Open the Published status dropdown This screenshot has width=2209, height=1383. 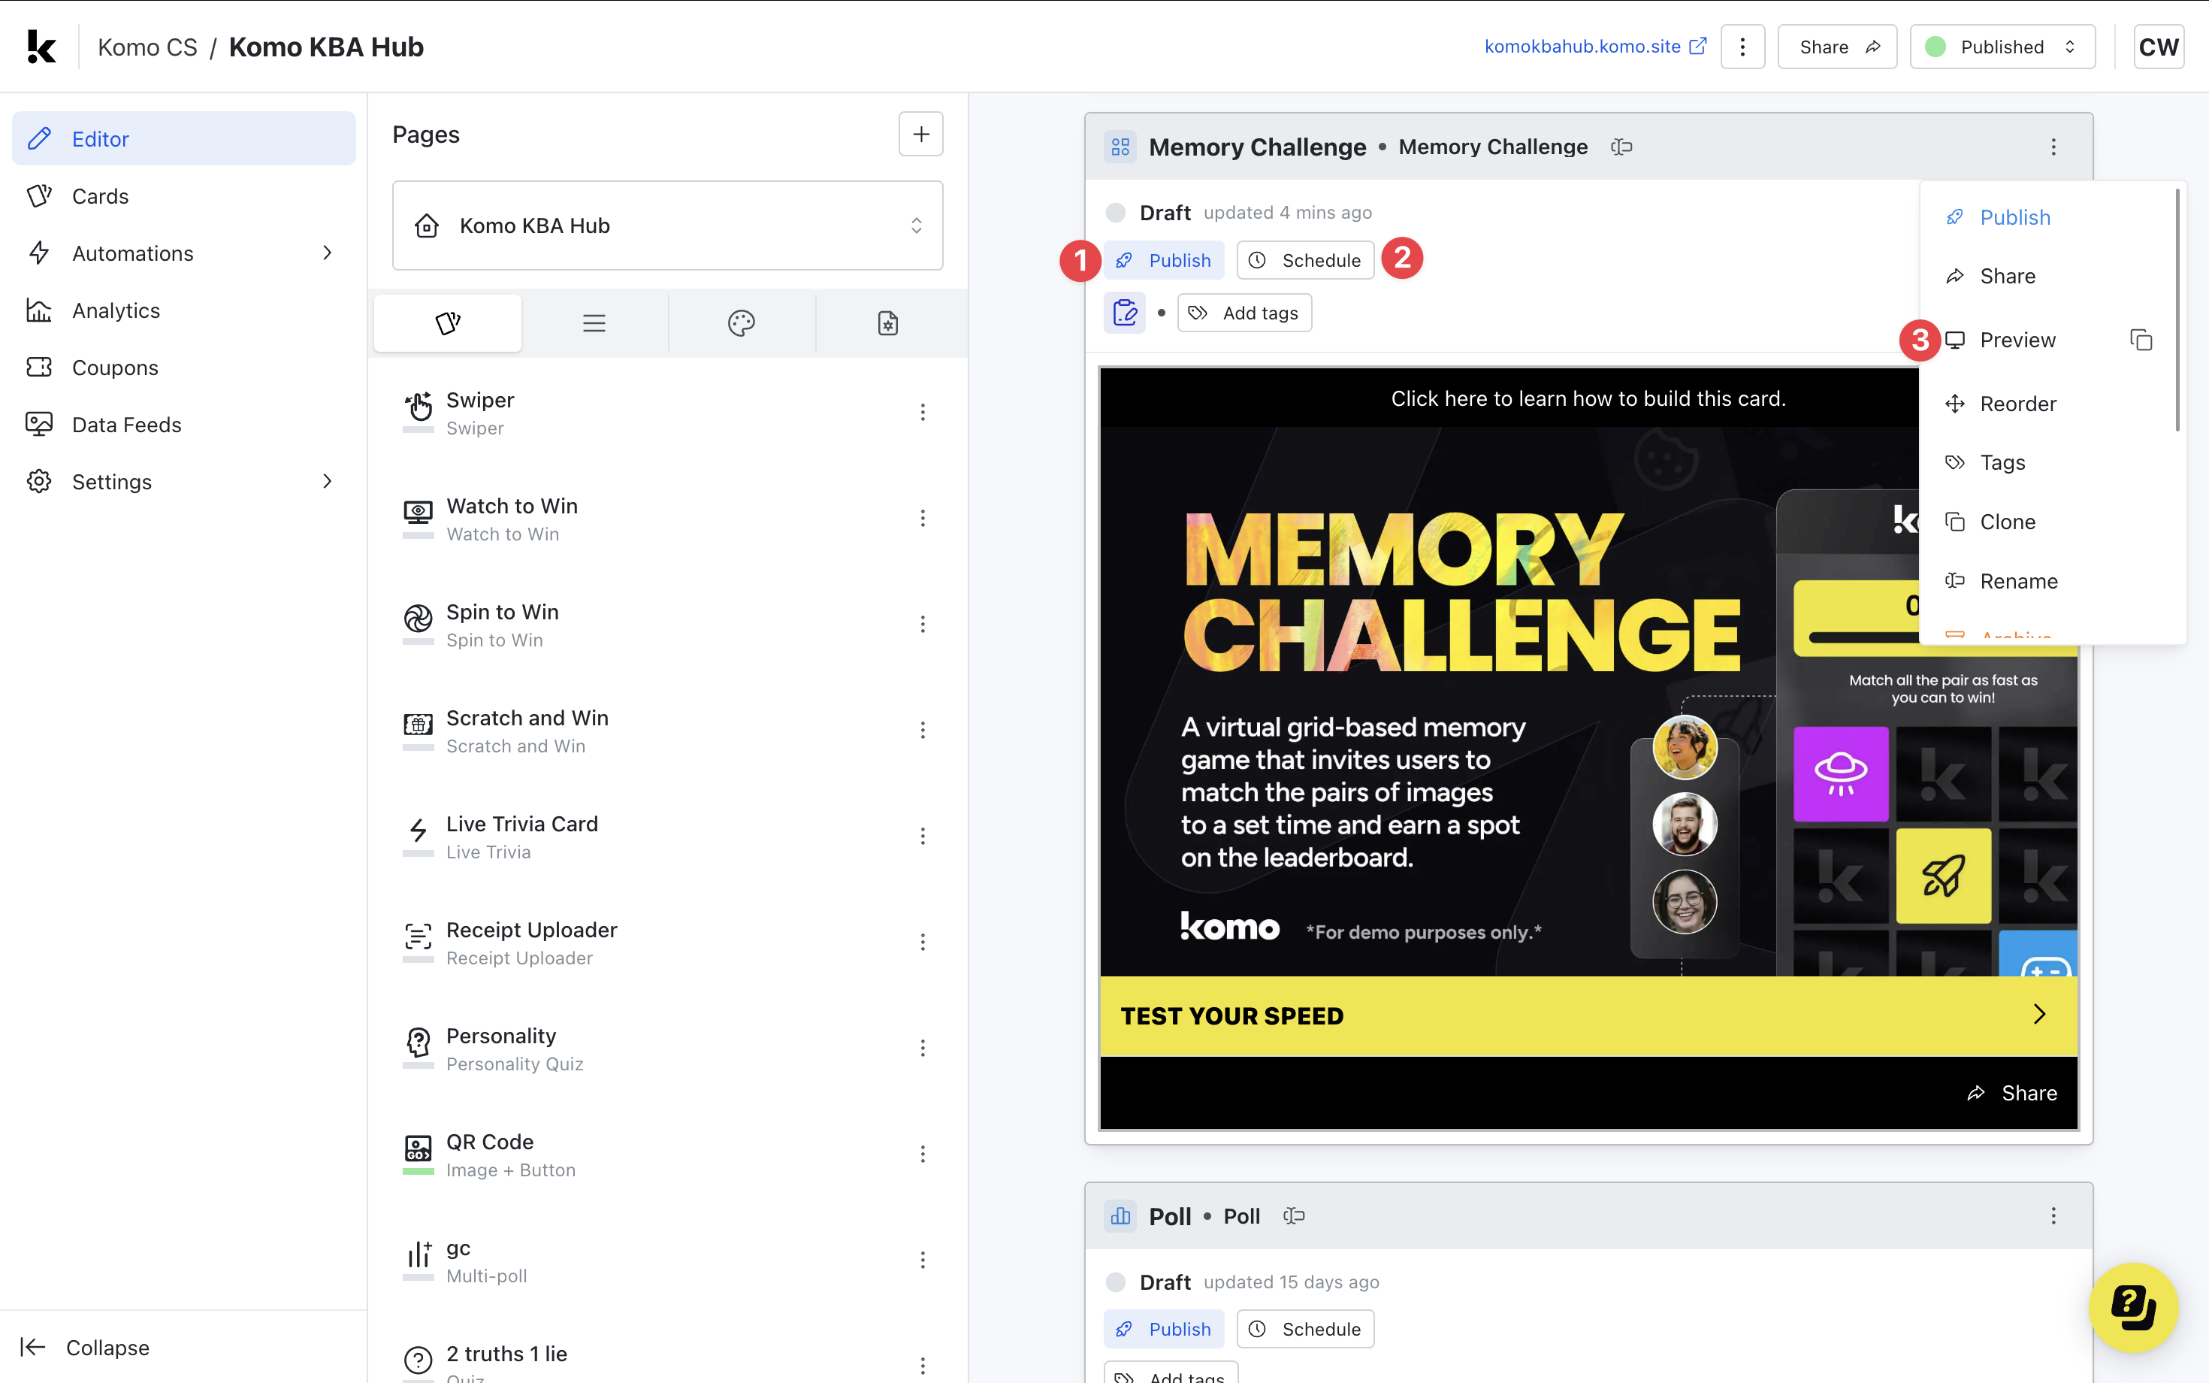(x=2002, y=47)
